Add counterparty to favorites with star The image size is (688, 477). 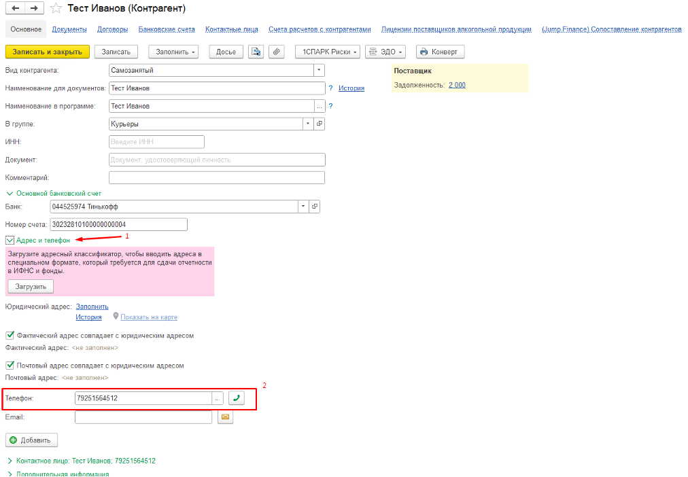(x=56, y=8)
